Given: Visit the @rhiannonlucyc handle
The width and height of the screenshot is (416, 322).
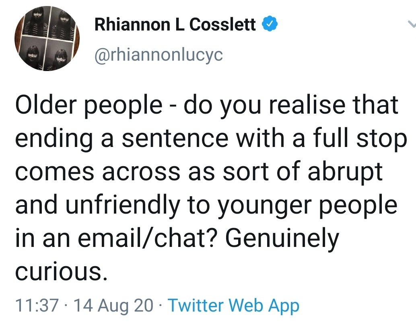Looking at the screenshot, I should point(159,55).
